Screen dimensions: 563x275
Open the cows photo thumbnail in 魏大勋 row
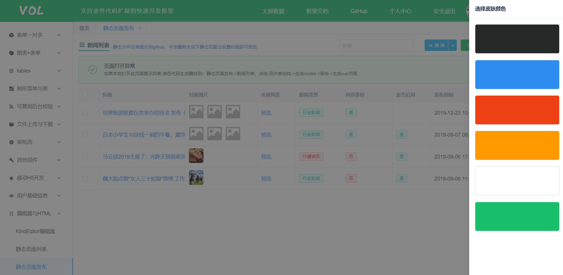pyautogui.click(x=196, y=178)
